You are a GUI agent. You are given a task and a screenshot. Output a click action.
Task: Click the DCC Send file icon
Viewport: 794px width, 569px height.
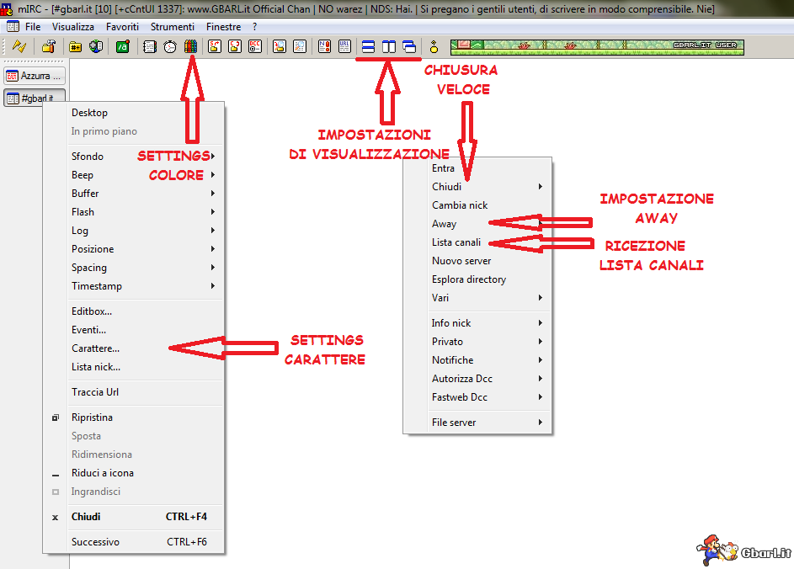click(x=215, y=46)
